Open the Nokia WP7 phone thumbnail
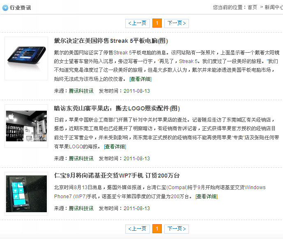This screenshot has width=283, height=239. pyautogui.click(x=26, y=194)
